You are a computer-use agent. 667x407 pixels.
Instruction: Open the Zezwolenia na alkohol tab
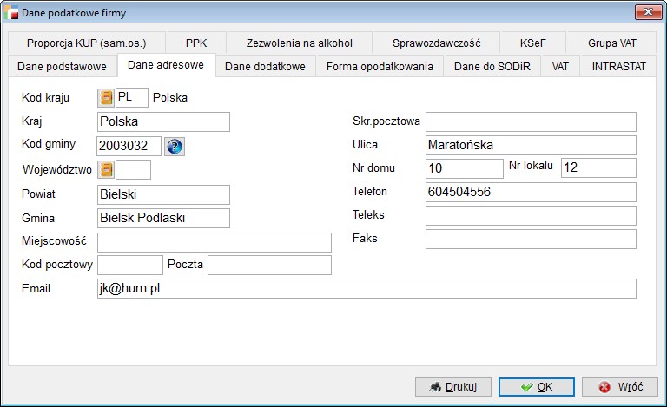pos(299,43)
